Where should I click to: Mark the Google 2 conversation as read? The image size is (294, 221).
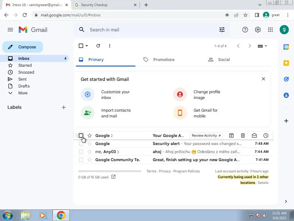(x=254, y=136)
